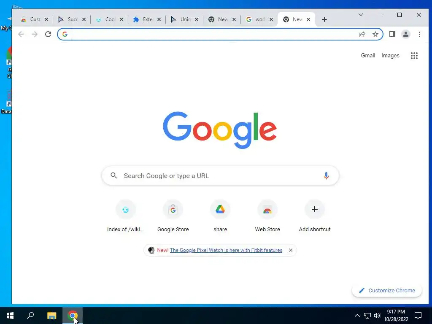Open the network icon in system tray

point(367,316)
